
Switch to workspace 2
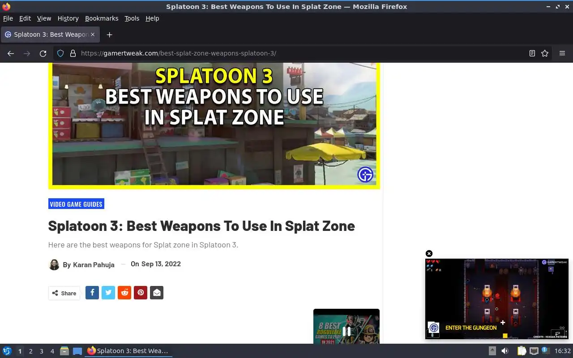point(30,351)
